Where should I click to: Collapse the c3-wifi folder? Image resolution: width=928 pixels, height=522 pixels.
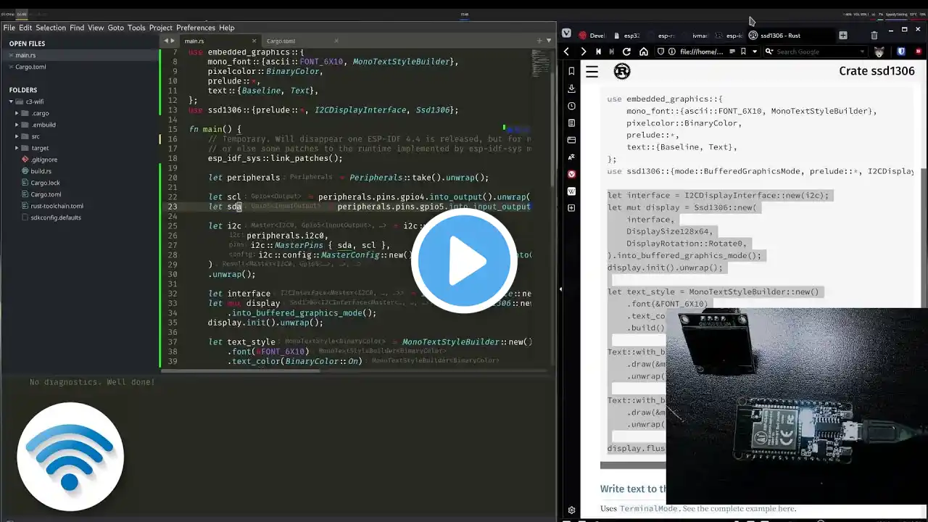point(12,101)
